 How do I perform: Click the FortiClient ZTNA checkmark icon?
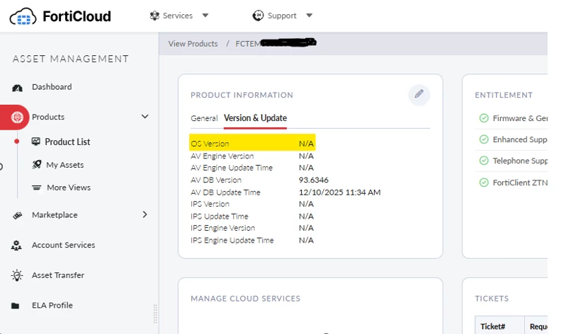(x=484, y=183)
